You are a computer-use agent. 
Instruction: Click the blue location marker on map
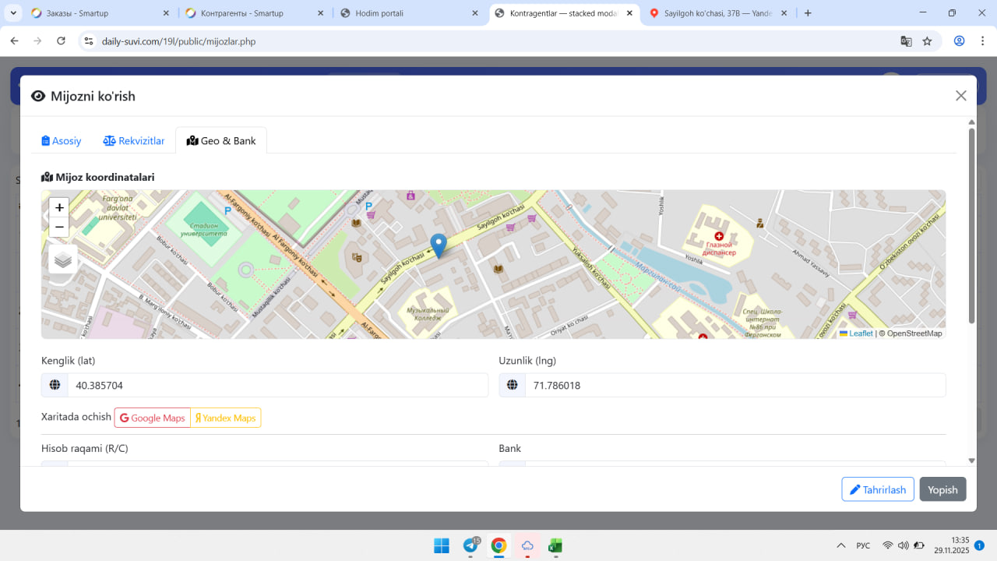(x=439, y=245)
